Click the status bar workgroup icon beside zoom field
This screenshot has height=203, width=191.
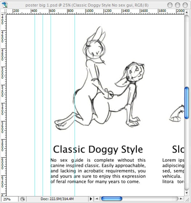coord(22,199)
